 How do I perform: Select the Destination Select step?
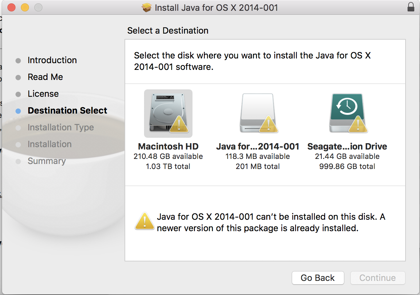[x=67, y=111]
